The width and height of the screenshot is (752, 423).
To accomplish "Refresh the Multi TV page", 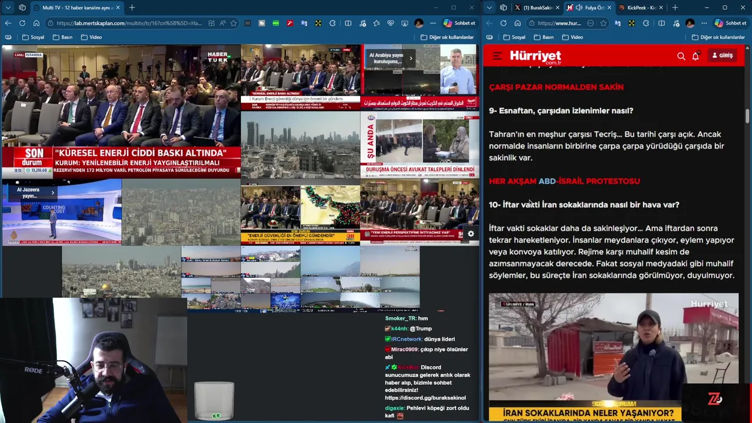I will coord(22,23).
